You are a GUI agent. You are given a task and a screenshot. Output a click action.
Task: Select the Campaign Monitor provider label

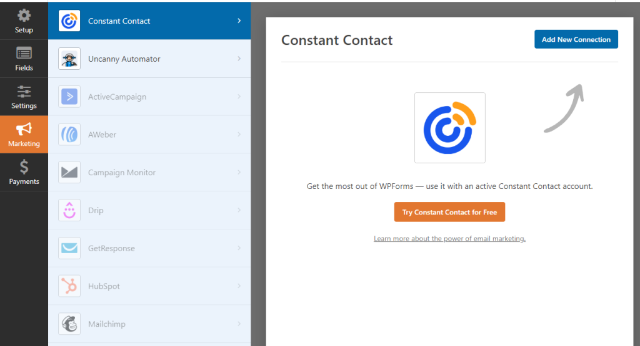point(122,173)
